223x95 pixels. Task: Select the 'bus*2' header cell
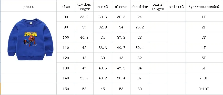(x=103, y=7)
